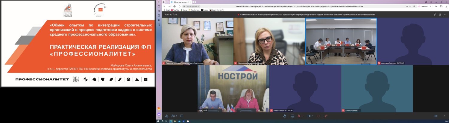Open the shapes icon beside participants count

point(167,116)
